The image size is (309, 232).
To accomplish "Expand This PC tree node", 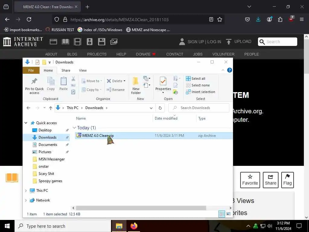I will 26,191.
